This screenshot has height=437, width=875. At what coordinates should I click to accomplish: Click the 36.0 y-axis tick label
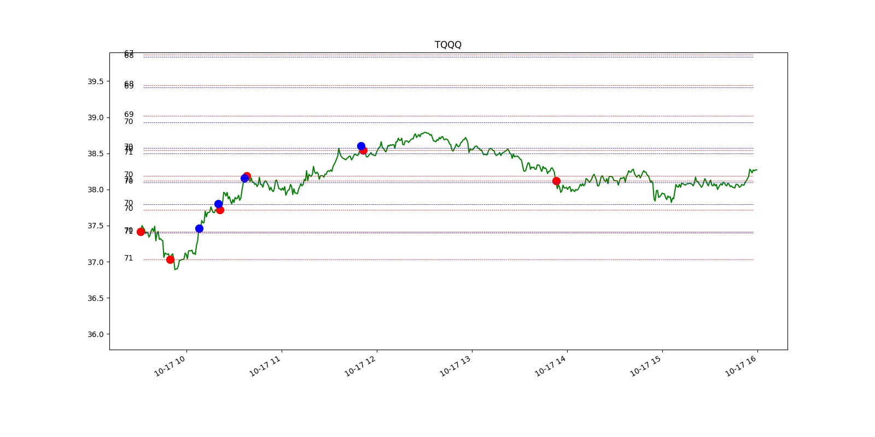95,334
